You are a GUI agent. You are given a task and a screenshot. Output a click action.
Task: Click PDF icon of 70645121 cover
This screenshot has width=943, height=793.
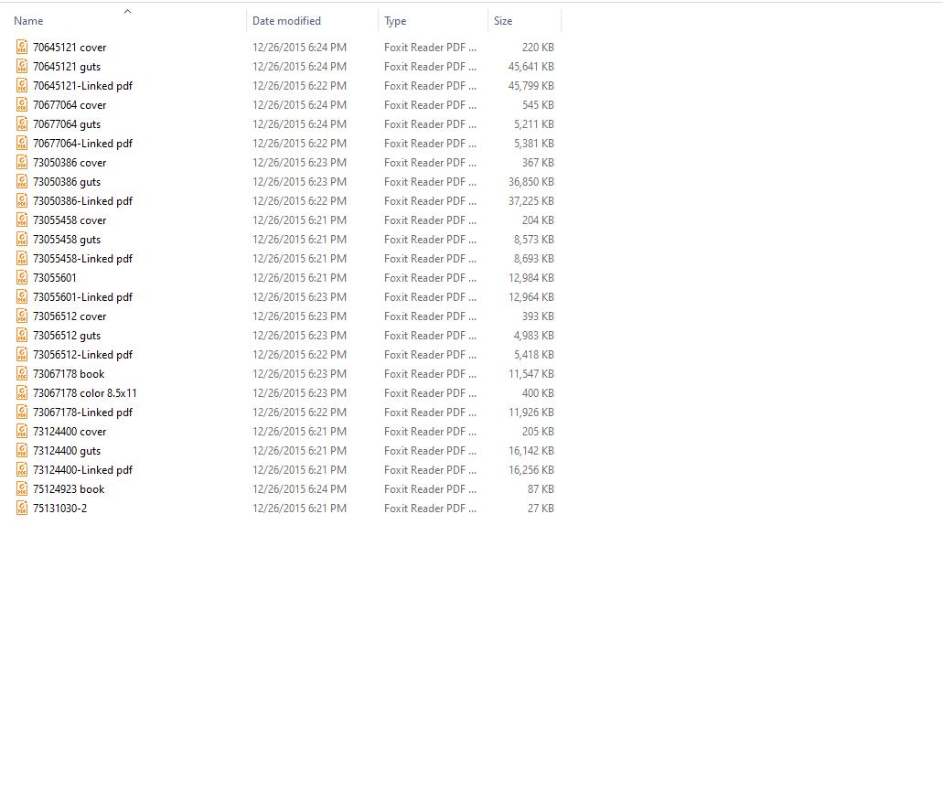click(22, 47)
